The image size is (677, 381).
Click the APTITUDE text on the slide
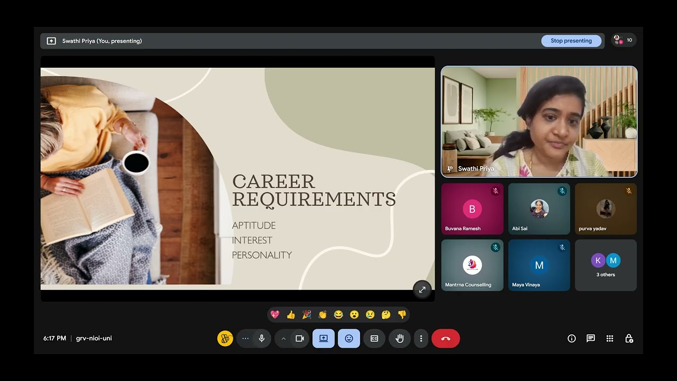pyautogui.click(x=254, y=225)
